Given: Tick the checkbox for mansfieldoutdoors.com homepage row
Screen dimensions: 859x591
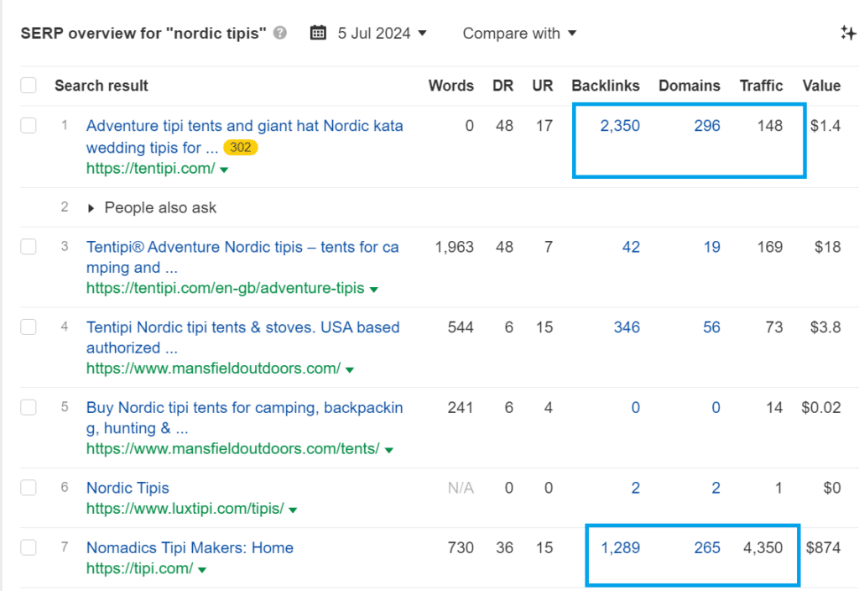Looking at the screenshot, I should pos(29,327).
